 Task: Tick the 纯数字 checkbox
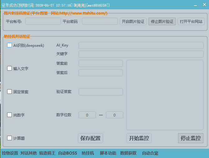coord(10,115)
